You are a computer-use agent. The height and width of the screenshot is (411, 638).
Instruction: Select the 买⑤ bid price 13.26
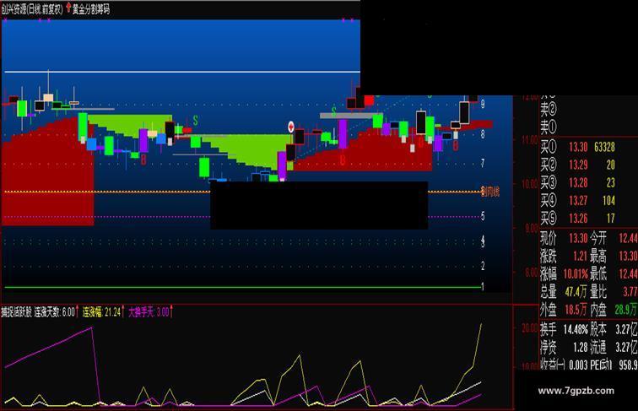click(578, 218)
